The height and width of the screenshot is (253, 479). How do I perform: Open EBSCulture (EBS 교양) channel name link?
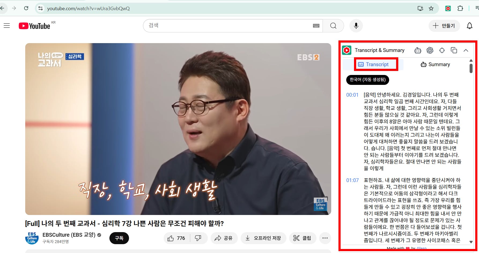point(69,235)
